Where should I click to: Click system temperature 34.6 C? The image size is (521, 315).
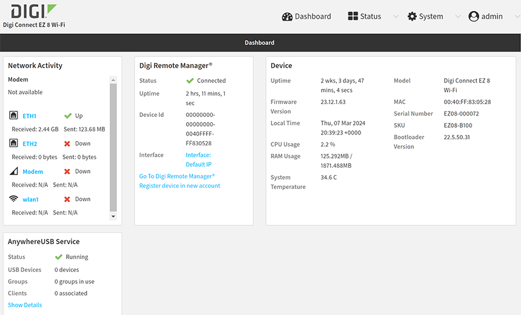pyautogui.click(x=328, y=177)
